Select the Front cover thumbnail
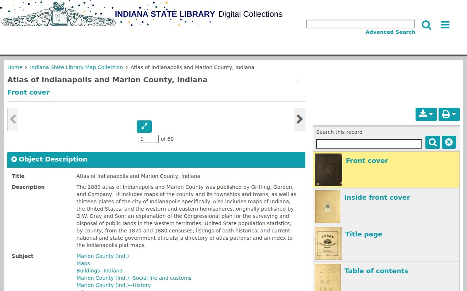Screen dimensions: 467x291 [x=328, y=170]
